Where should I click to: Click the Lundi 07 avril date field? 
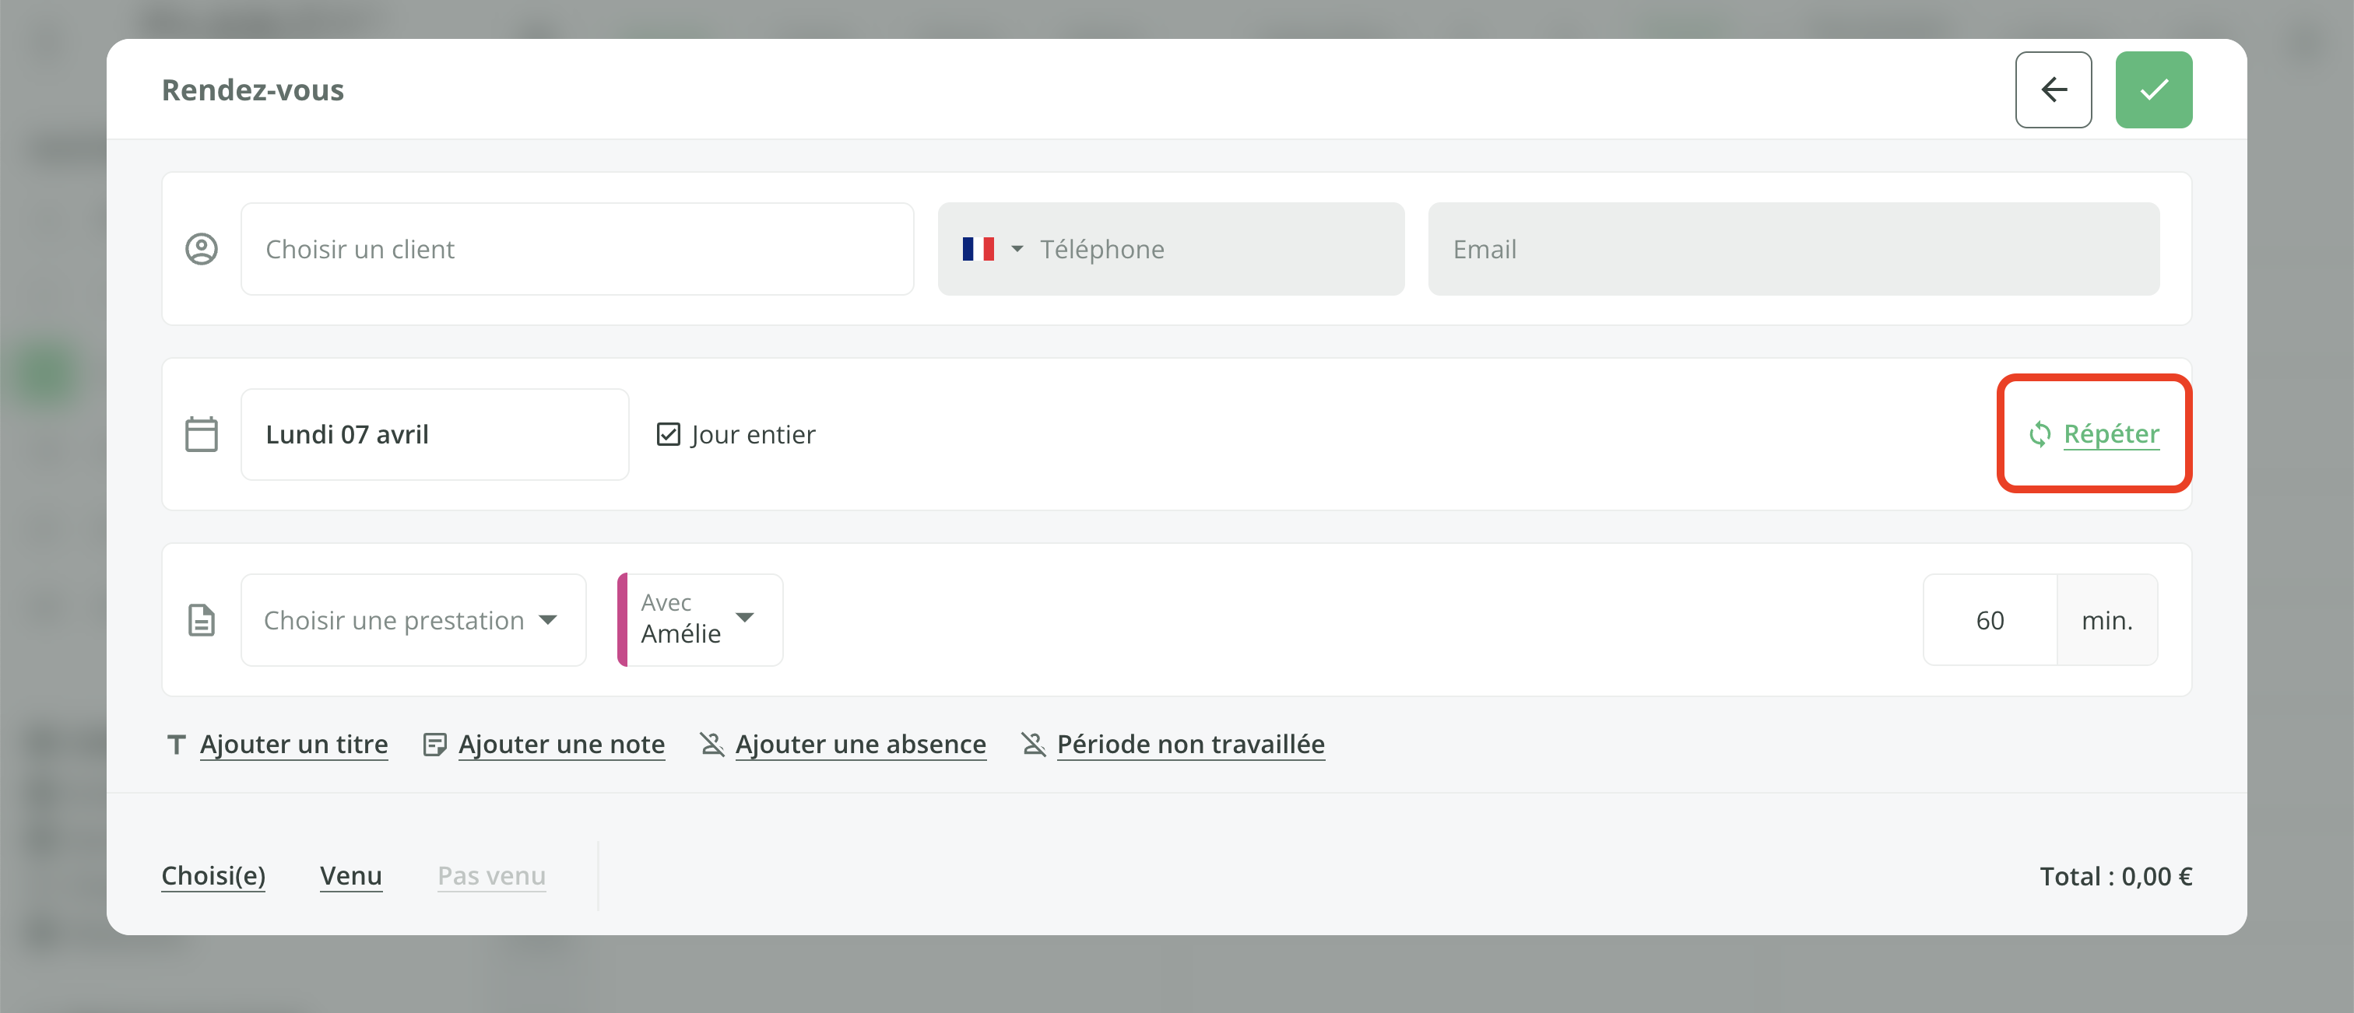(x=434, y=434)
